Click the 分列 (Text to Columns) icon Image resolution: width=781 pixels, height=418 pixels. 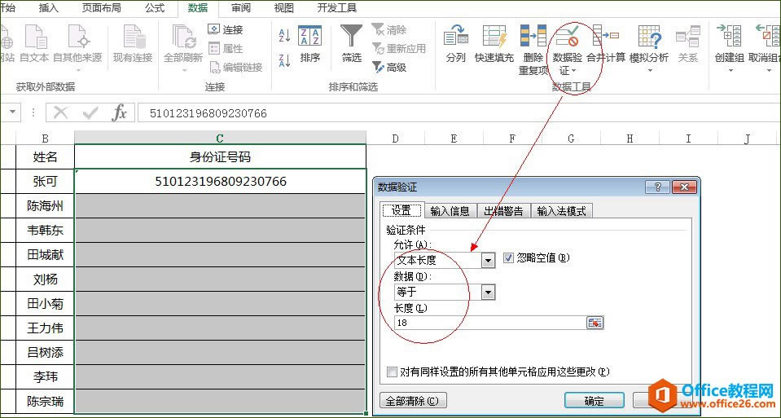tap(455, 37)
